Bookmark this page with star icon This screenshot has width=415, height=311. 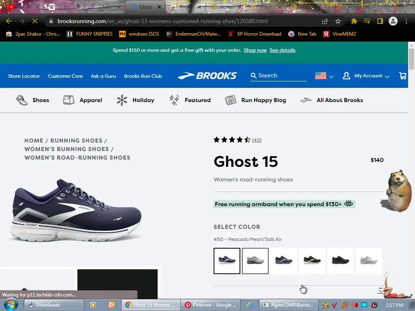coord(338,21)
